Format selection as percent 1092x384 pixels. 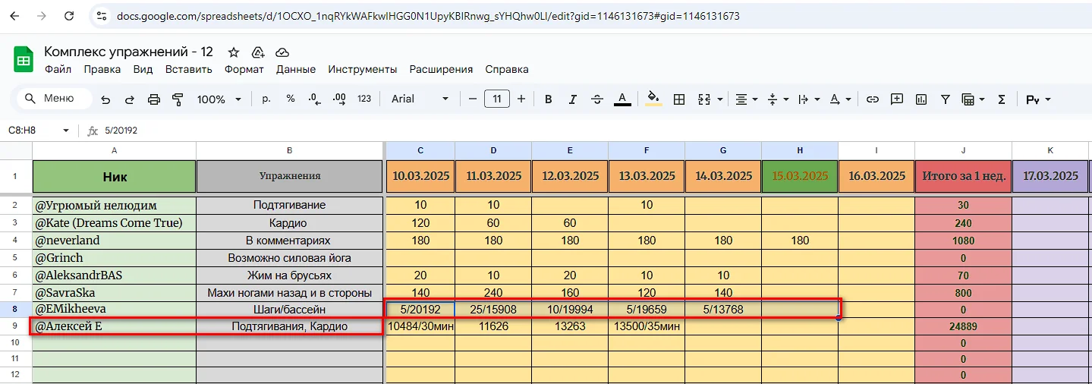(x=291, y=99)
